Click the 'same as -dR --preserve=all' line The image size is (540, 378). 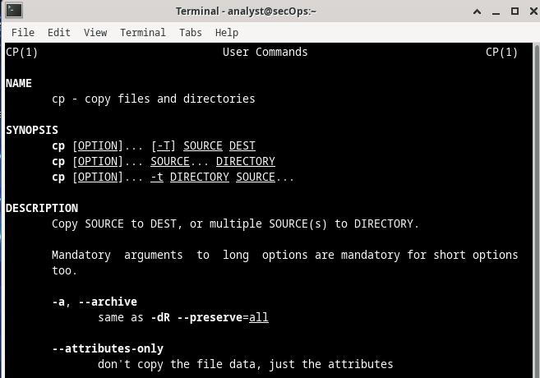click(x=183, y=317)
